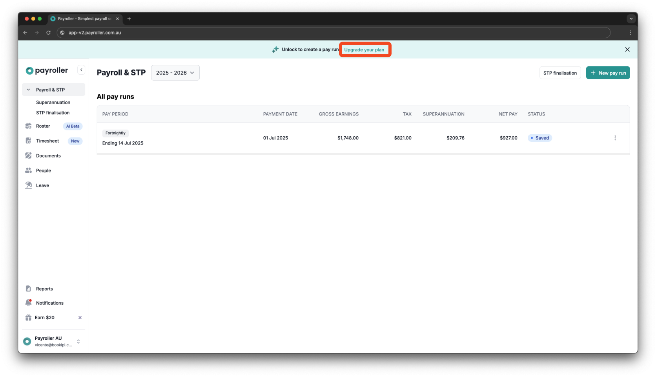View Reports via its sidebar icon
Screen dimensions: 656x377
pos(28,288)
